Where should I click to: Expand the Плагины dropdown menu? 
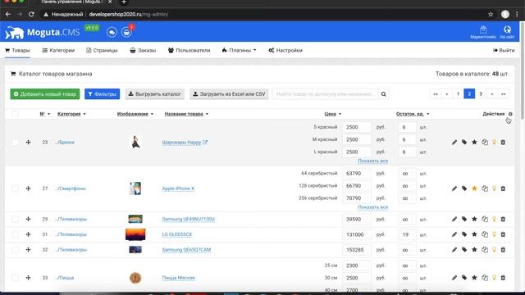[239, 51]
